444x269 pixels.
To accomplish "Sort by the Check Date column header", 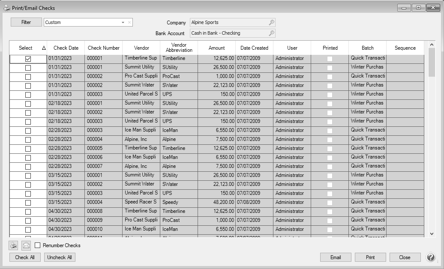I will [66, 48].
